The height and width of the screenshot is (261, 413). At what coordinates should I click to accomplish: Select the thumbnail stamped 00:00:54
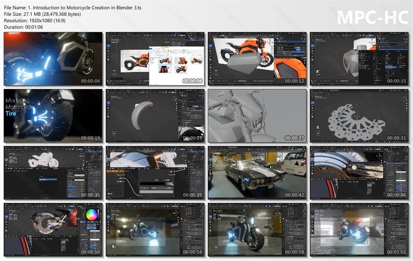(155, 230)
